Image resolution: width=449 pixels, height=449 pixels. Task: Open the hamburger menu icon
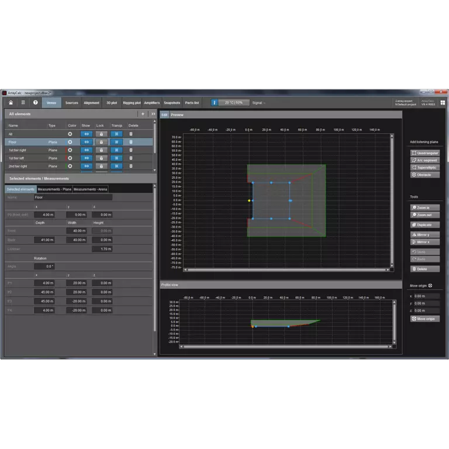(x=23, y=102)
